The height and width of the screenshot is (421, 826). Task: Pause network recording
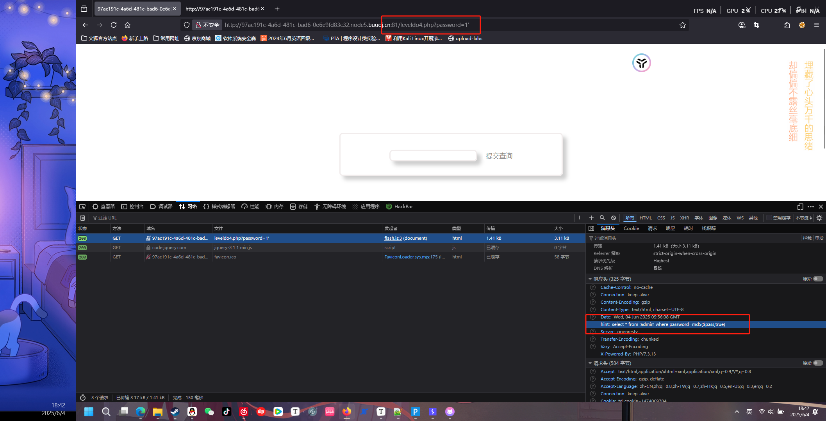pos(581,218)
